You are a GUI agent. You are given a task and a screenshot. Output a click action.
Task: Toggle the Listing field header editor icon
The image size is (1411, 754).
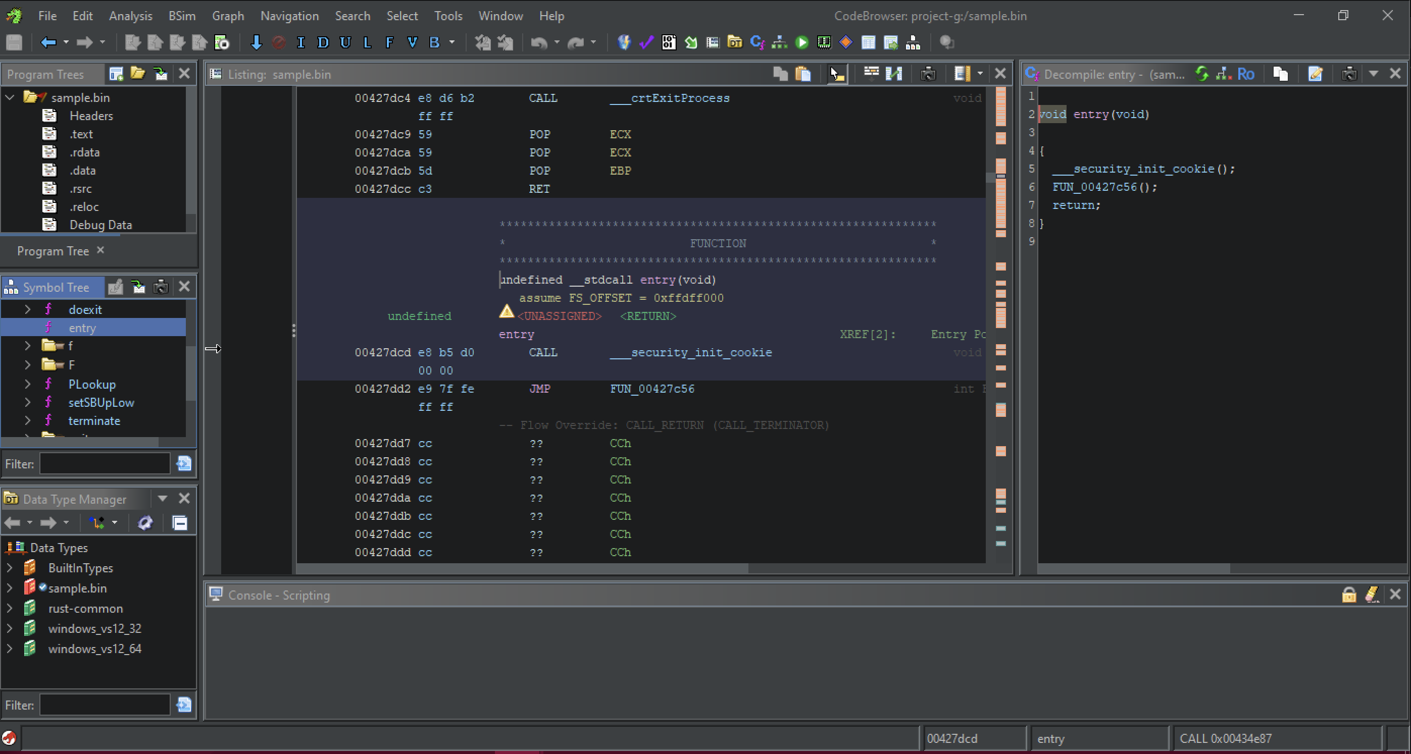pyautogui.click(x=871, y=73)
